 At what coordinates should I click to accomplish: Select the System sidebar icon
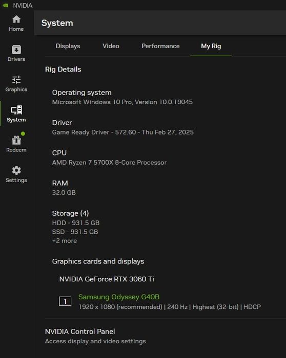click(16, 110)
